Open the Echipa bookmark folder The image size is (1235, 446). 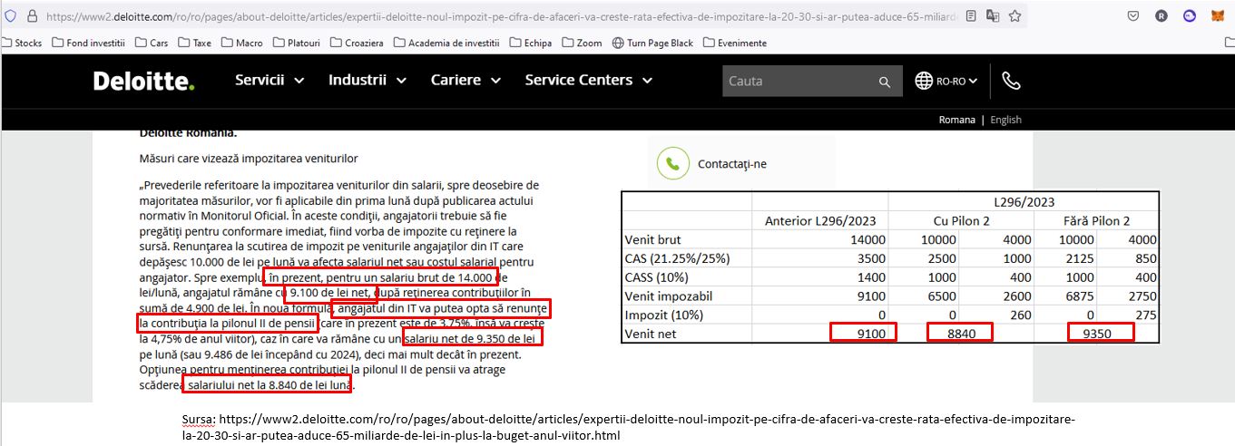pos(531,43)
